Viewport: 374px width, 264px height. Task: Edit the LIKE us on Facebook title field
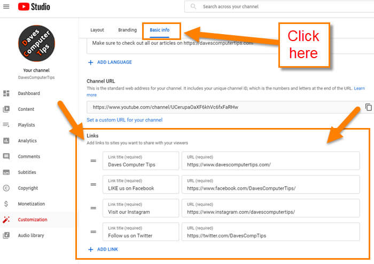[141, 185]
